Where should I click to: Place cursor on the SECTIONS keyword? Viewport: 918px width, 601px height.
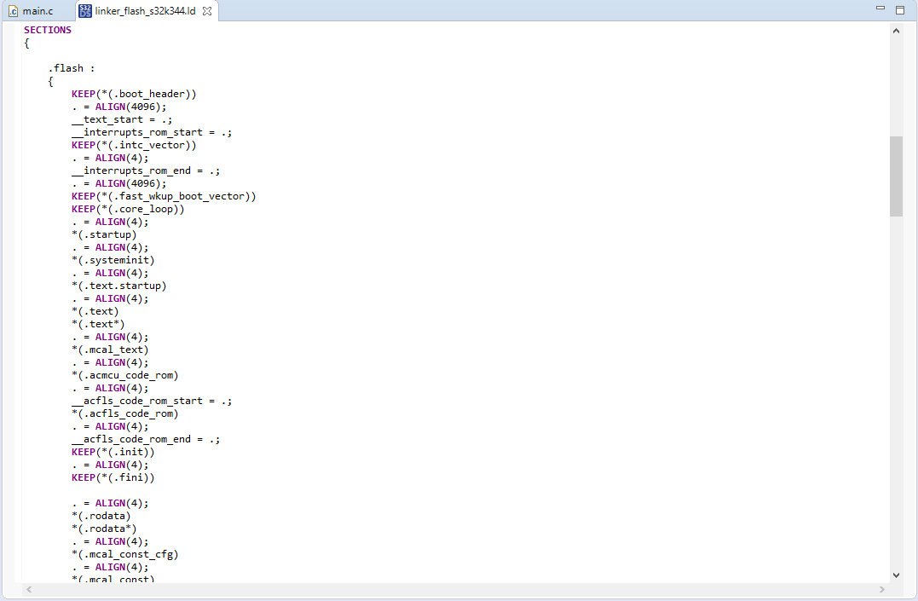click(47, 29)
